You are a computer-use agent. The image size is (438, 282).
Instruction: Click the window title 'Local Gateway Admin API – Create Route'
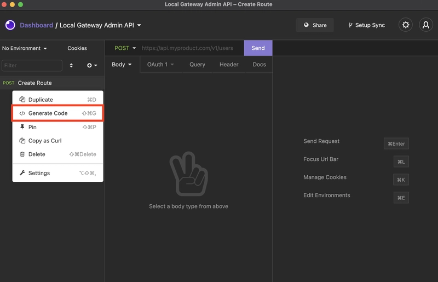click(218, 4)
